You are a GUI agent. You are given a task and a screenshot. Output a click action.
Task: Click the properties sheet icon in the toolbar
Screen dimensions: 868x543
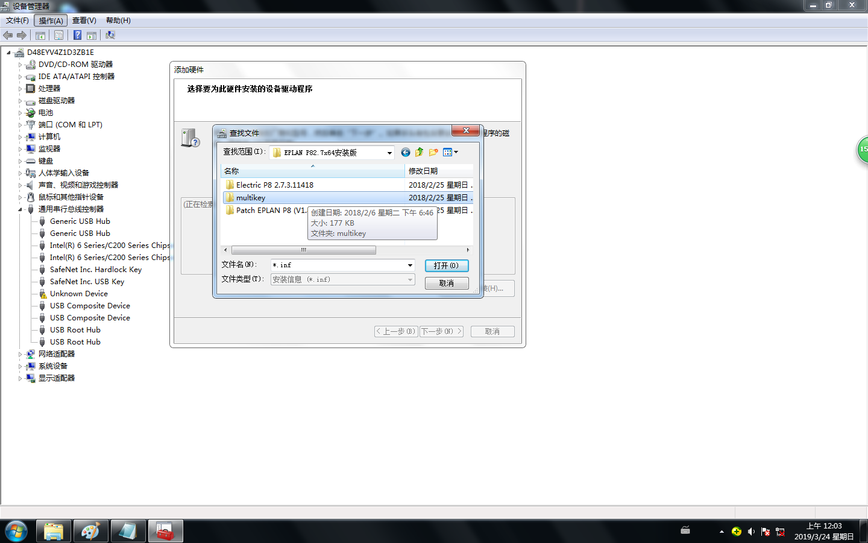click(58, 36)
